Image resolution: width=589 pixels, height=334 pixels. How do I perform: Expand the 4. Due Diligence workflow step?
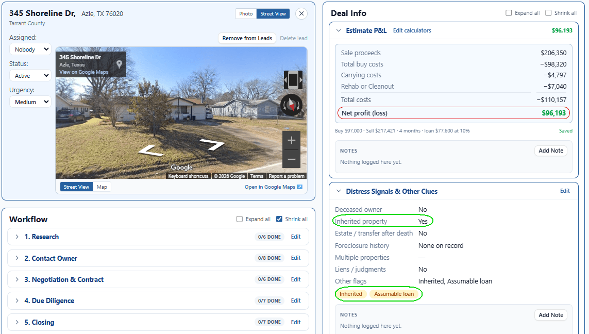(17, 300)
